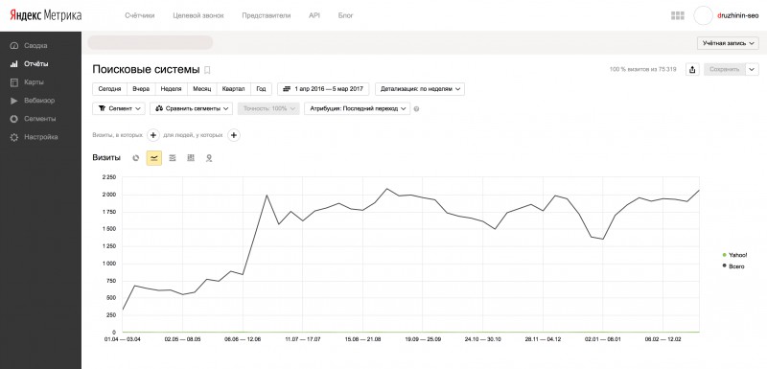Open the API link

click(x=314, y=15)
